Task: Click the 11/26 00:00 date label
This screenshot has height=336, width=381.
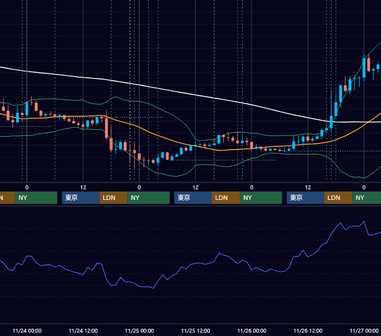Action: pos(252,330)
